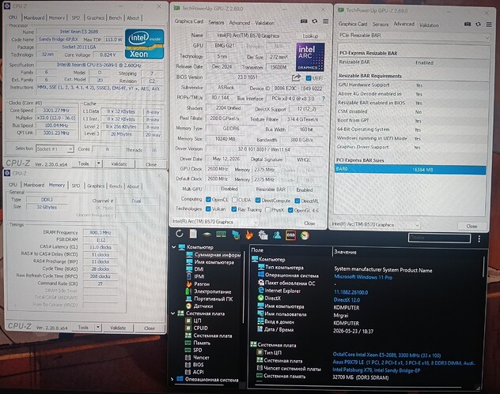Toggle the DirectCompute checkbox
Screen dimensions: 500x394
[x=258, y=201]
